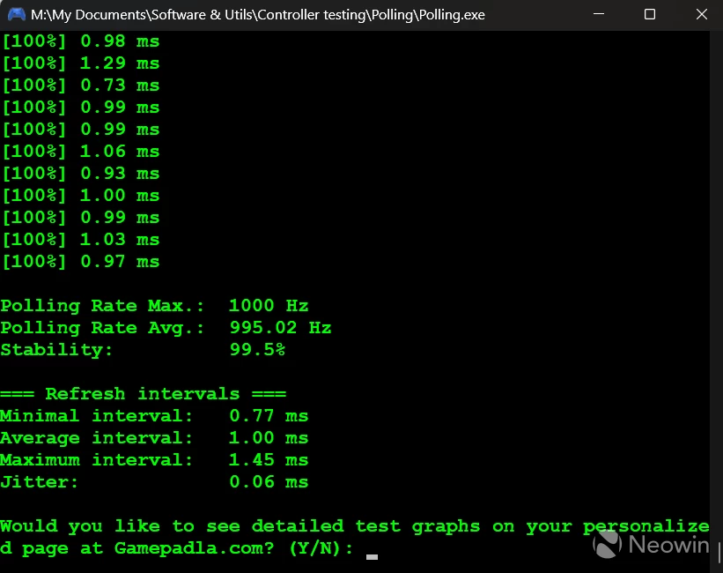Click the blinking cursor after the (Y/N) prompt
The width and height of the screenshot is (723, 573).
coord(372,557)
